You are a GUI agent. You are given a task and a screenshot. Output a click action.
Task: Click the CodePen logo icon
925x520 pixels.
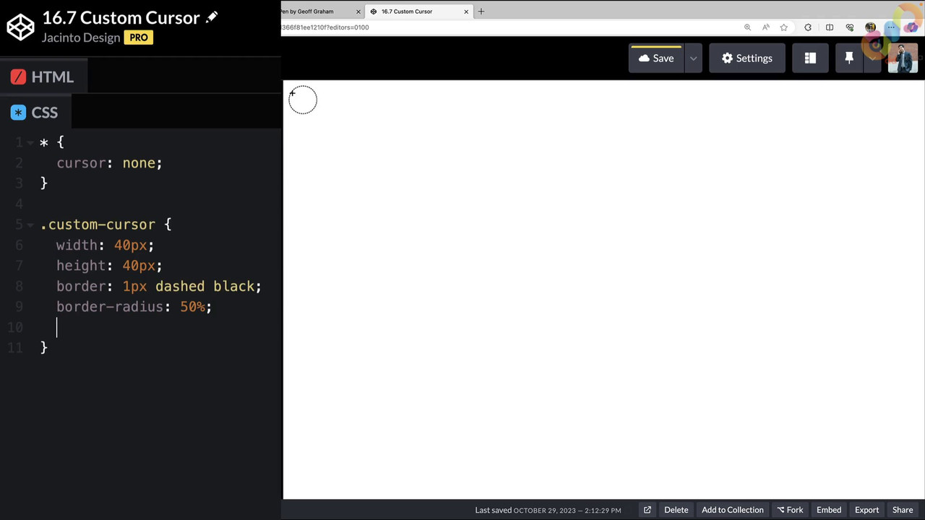coord(20,27)
